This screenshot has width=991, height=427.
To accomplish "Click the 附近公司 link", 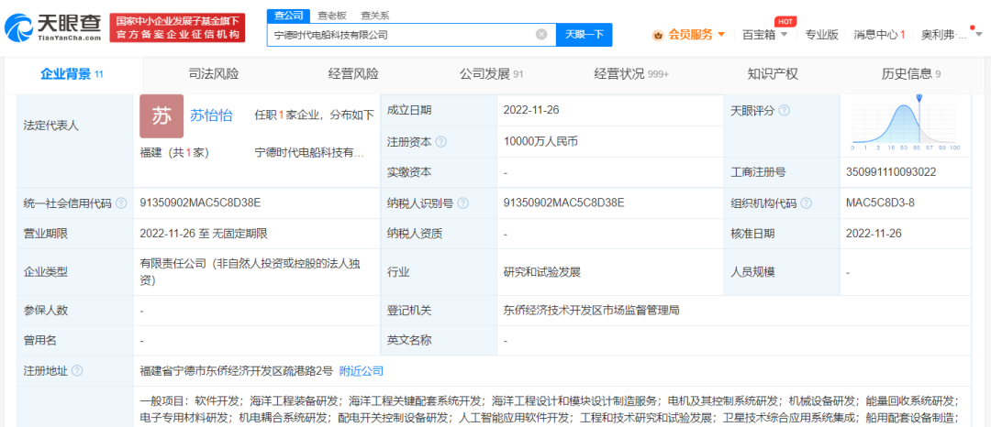I will [362, 371].
